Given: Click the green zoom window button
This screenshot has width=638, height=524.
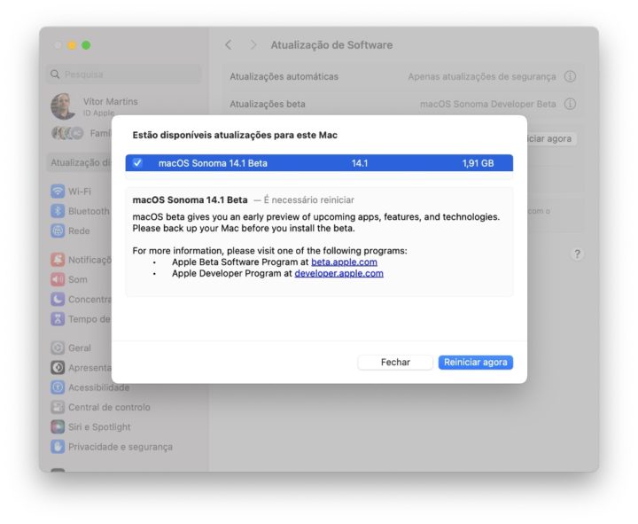Looking at the screenshot, I should 86,45.
